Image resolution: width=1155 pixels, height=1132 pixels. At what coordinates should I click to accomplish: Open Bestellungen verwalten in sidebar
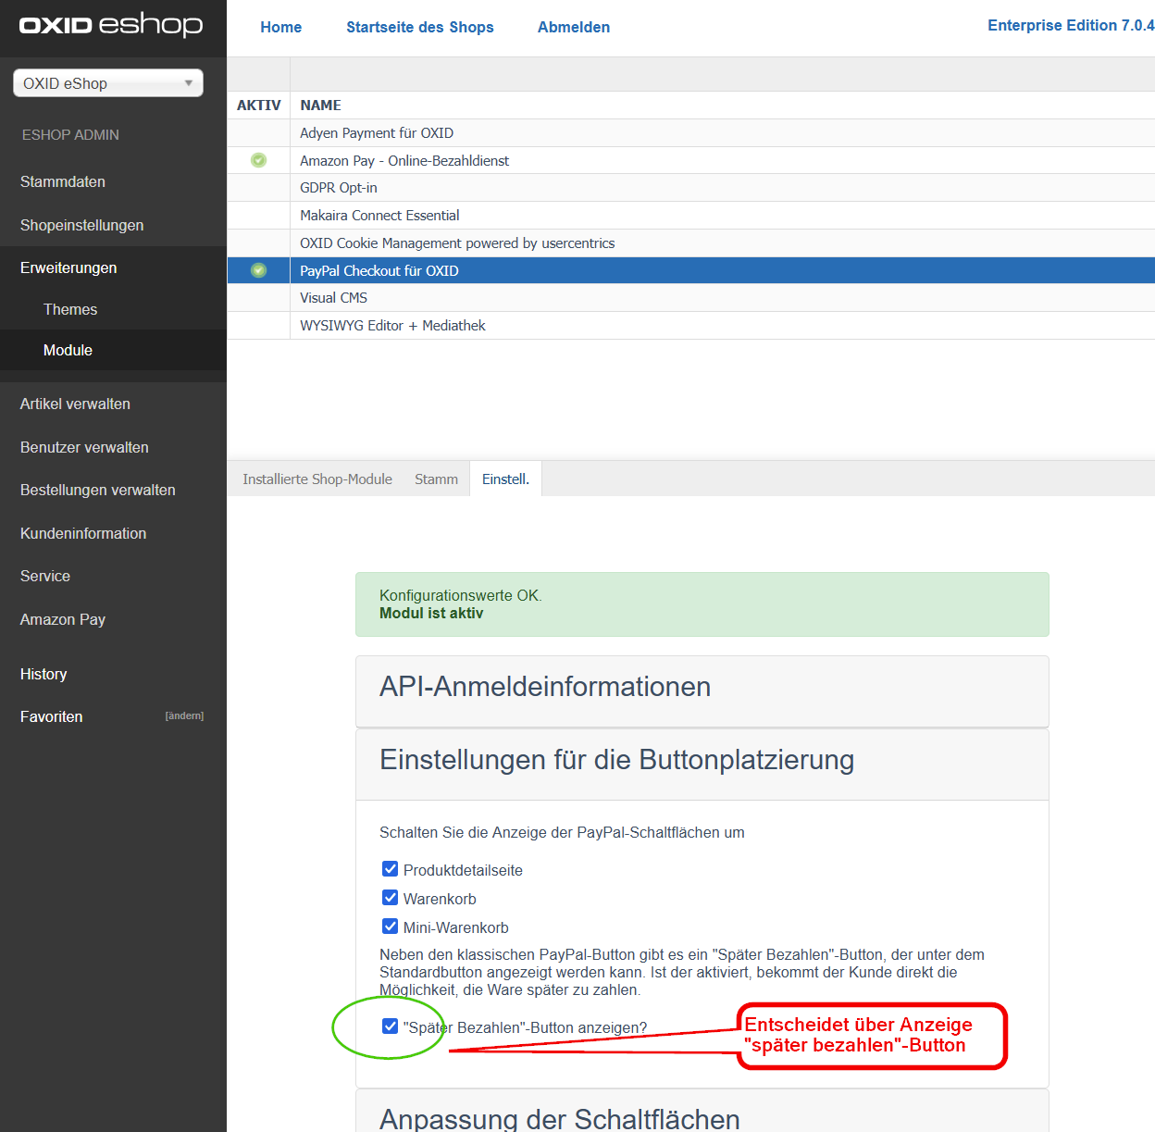(98, 490)
